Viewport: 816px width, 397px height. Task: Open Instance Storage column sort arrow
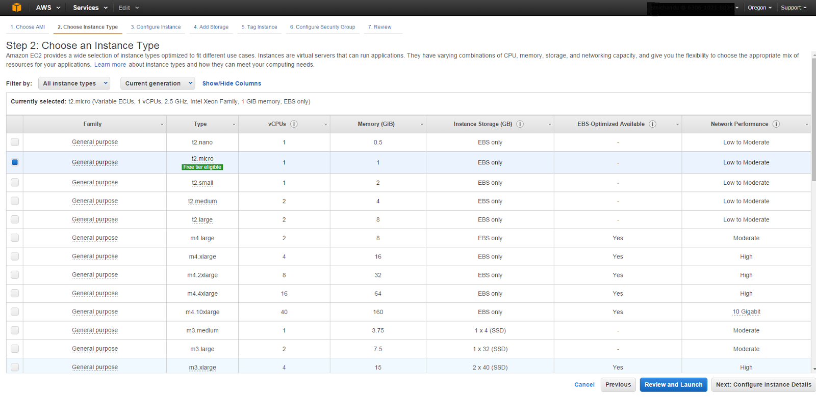coord(550,124)
